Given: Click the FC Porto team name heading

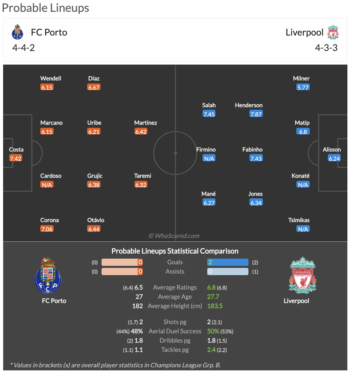Looking at the screenshot, I should pyautogui.click(x=49, y=32).
